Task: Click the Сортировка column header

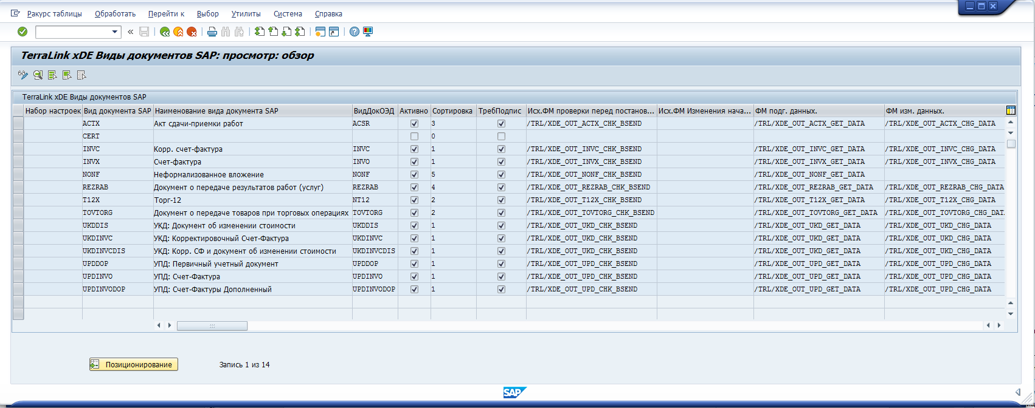Action: click(452, 111)
